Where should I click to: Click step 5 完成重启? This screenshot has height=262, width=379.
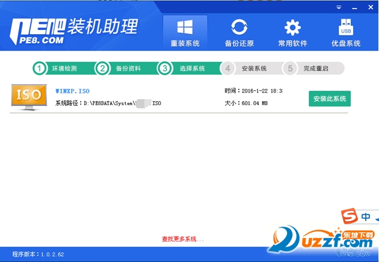313,69
